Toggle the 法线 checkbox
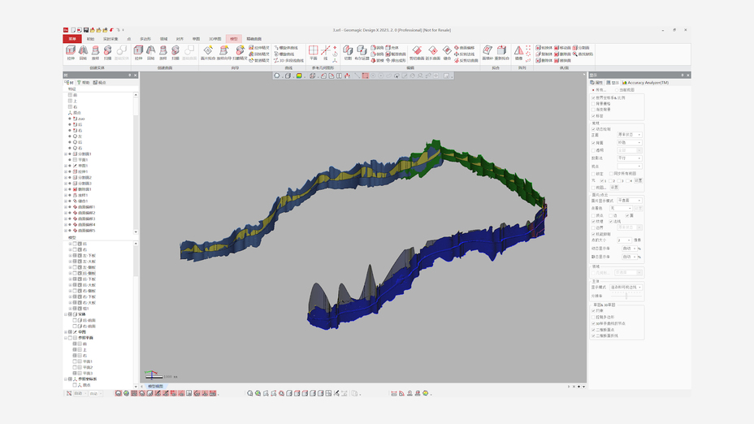 coord(611,222)
